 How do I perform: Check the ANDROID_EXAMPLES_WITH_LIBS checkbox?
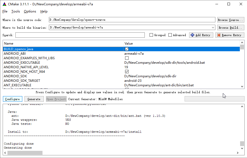127,58
